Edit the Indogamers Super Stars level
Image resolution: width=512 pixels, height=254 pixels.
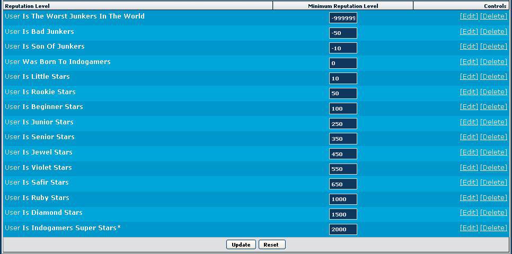click(x=469, y=228)
